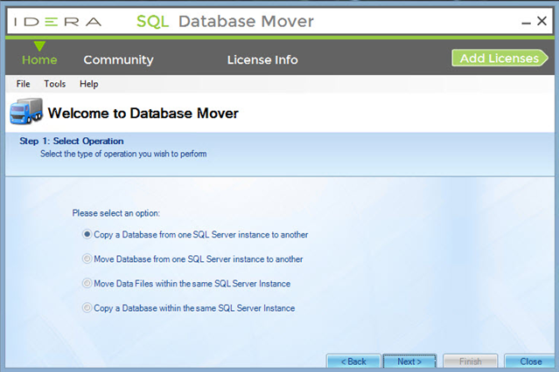This screenshot has height=372, width=559.
Task: Open the Tools menu
Action: click(55, 84)
